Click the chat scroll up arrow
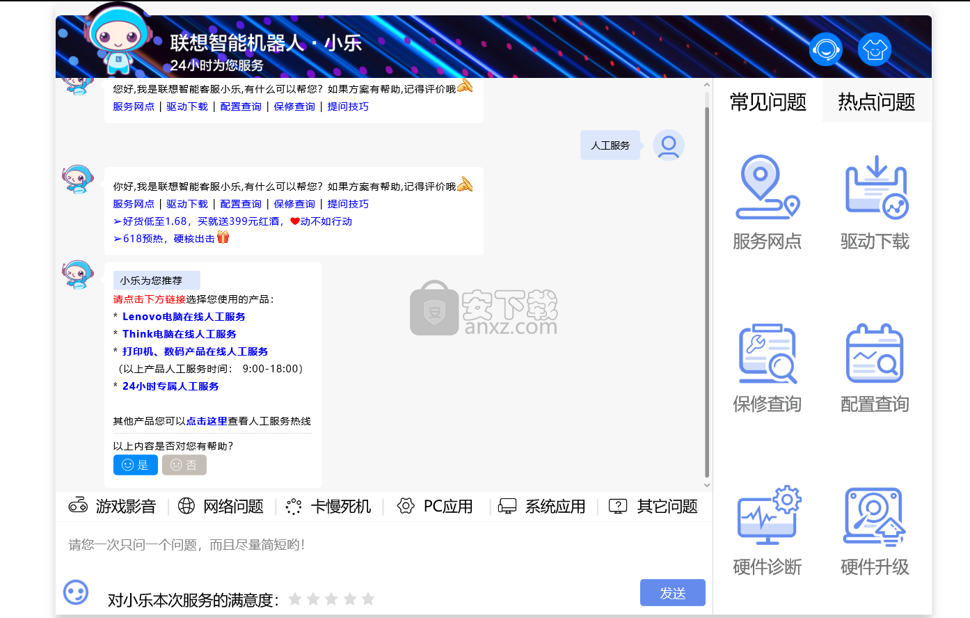Viewport: 970px width, 618px height. [707, 85]
